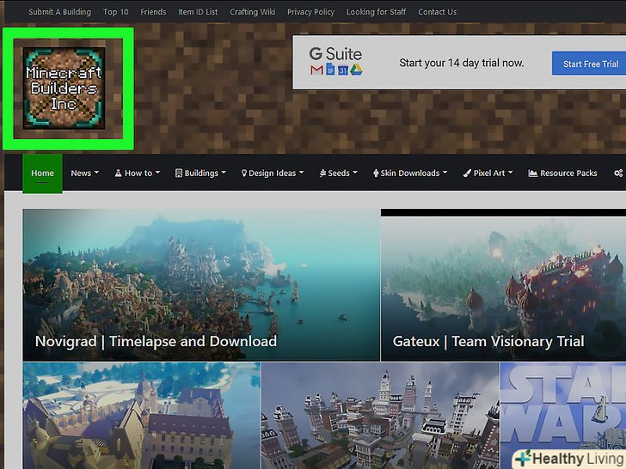Click the G Suite app icons in ad
Image resolution: width=626 pixels, height=469 pixels.
(x=336, y=70)
